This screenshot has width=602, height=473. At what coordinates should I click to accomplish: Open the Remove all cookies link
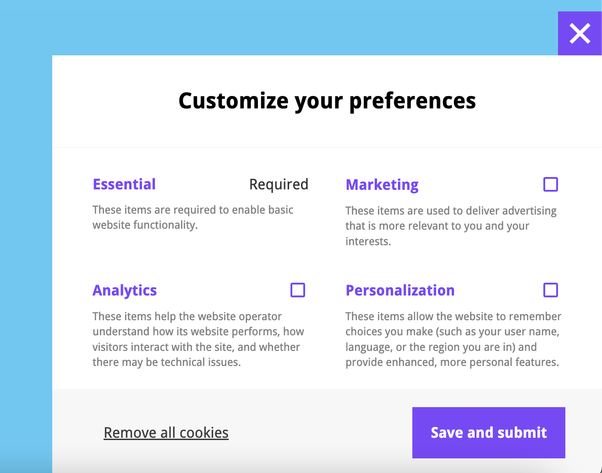tap(166, 432)
